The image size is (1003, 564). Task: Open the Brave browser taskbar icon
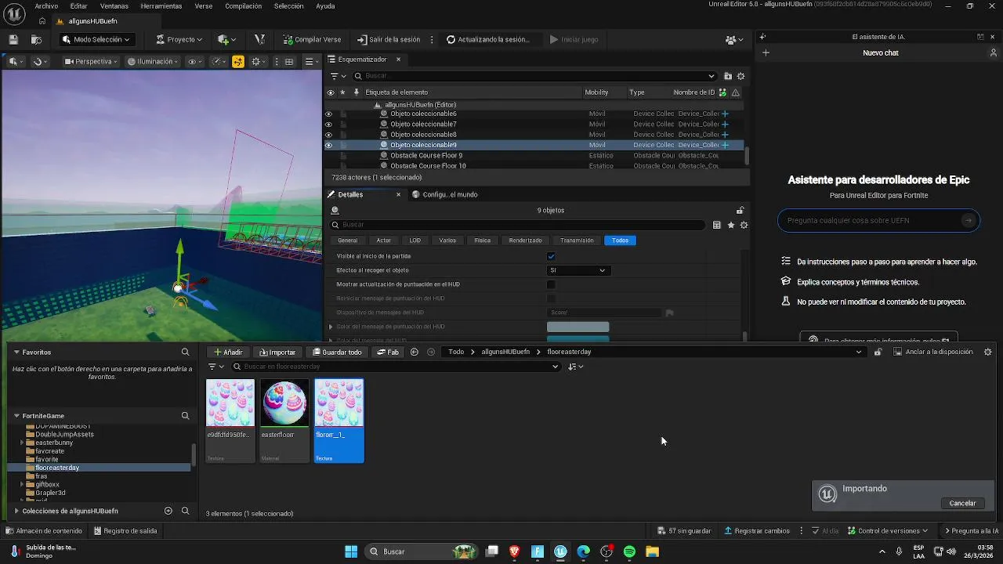[x=515, y=551]
